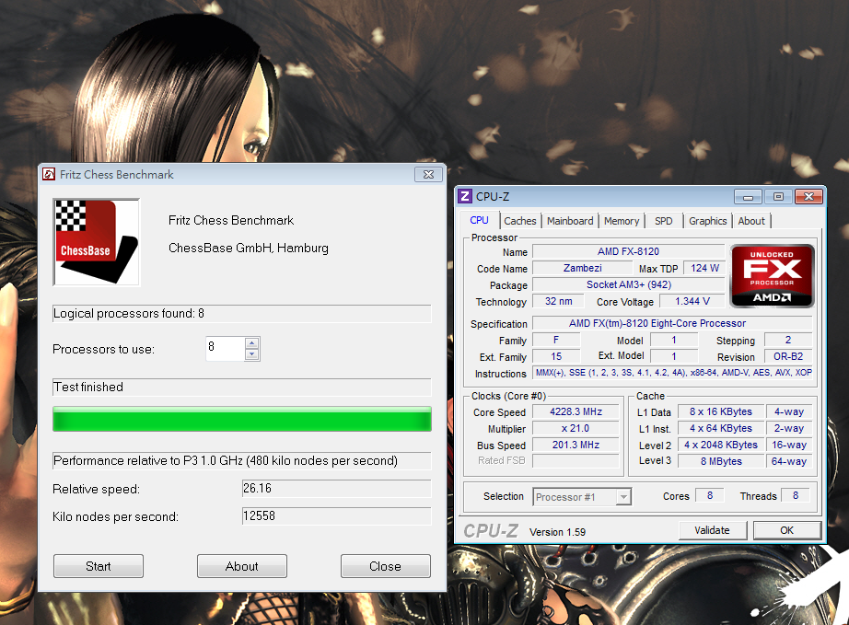Viewport: 849px width, 625px height.
Task: Click the Fritz Chess Benchmark title bar icon
Action: [49, 174]
